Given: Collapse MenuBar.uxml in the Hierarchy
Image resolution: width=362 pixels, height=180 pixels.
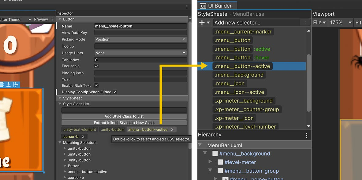Looking at the screenshot, I should pyautogui.click(x=200, y=145).
